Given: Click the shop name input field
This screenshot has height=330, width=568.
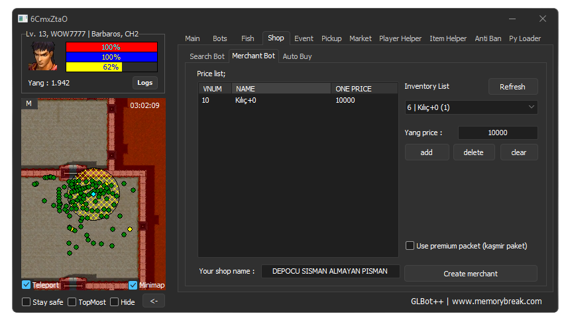Looking at the screenshot, I should point(330,271).
